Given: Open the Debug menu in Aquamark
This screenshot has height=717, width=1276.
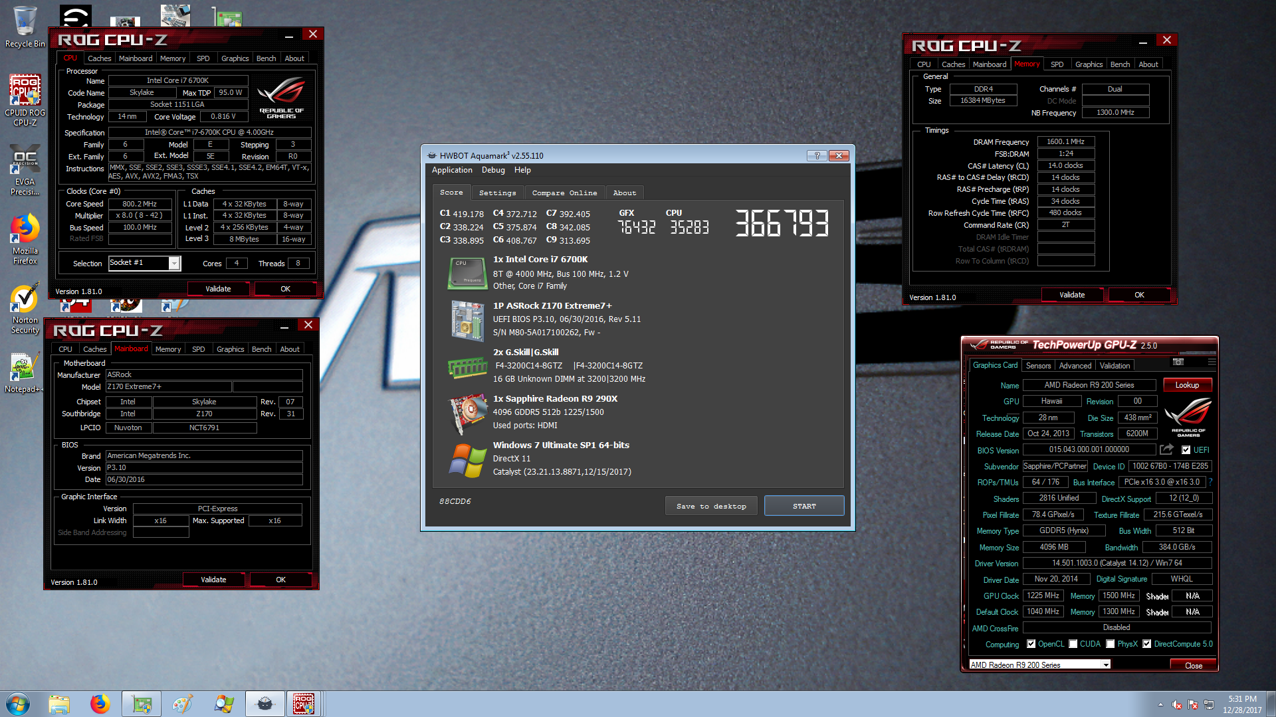Looking at the screenshot, I should [x=493, y=170].
